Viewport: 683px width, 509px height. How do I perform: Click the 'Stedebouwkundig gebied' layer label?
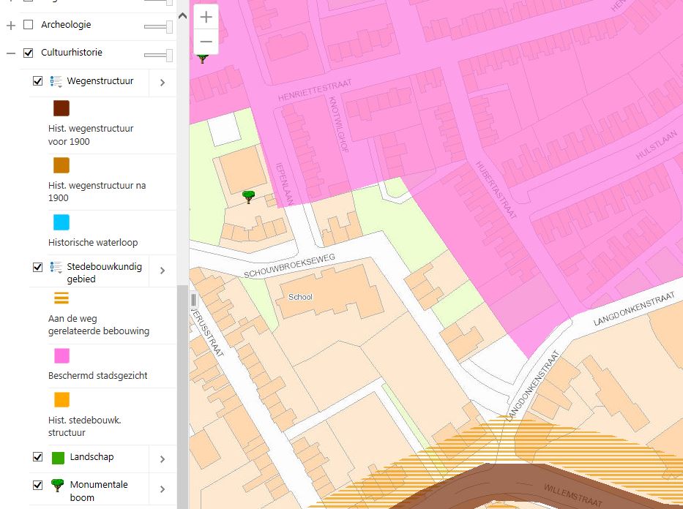tap(105, 273)
